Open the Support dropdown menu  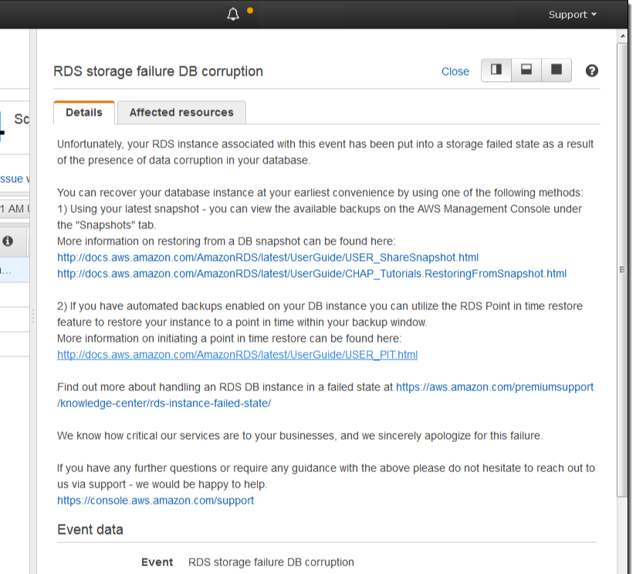pyautogui.click(x=572, y=15)
